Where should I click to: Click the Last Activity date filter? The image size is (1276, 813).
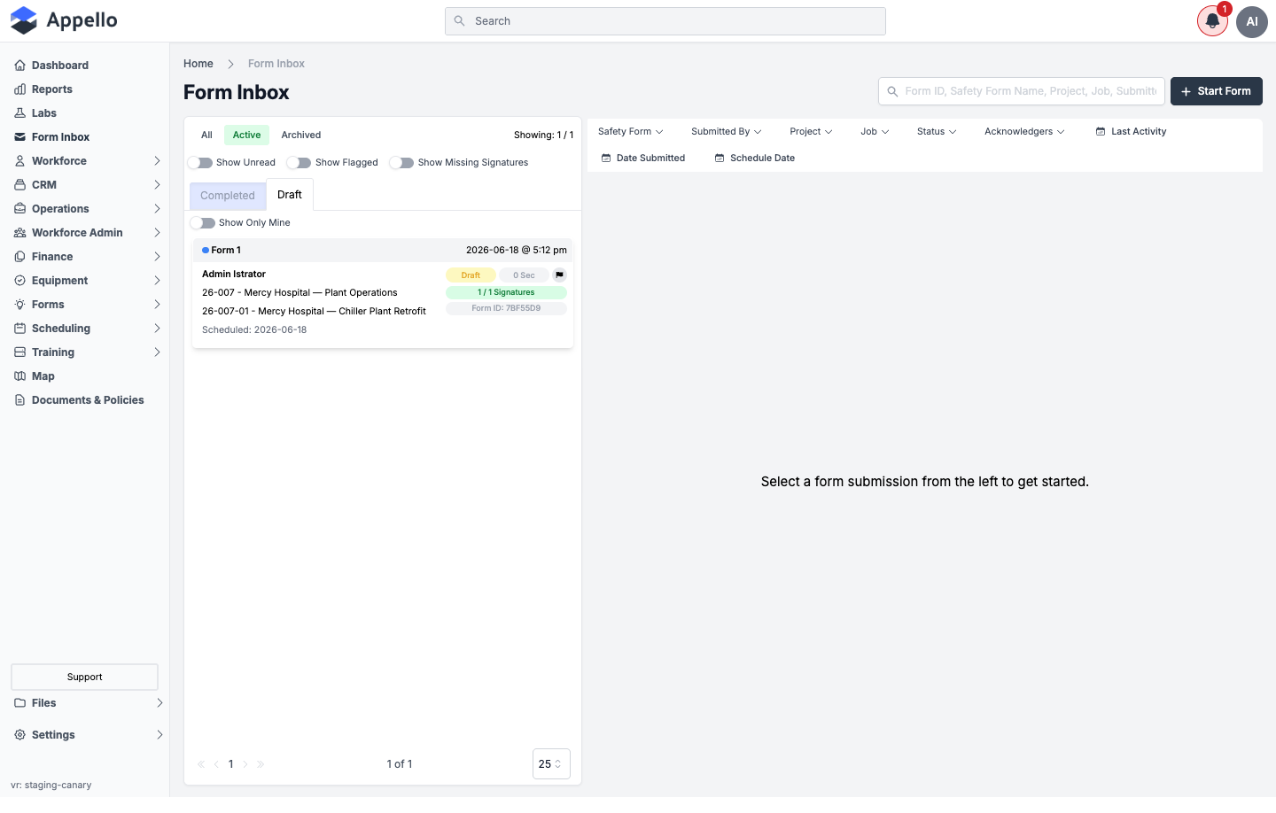pyautogui.click(x=1132, y=132)
